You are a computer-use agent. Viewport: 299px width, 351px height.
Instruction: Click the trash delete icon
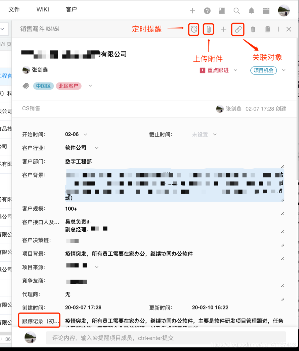point(253,29)
